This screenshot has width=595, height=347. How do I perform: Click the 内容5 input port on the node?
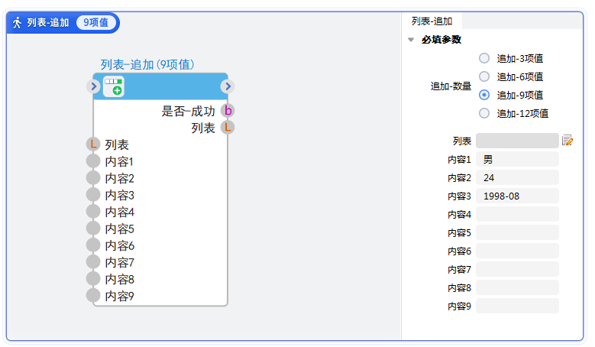coord(93,229)
